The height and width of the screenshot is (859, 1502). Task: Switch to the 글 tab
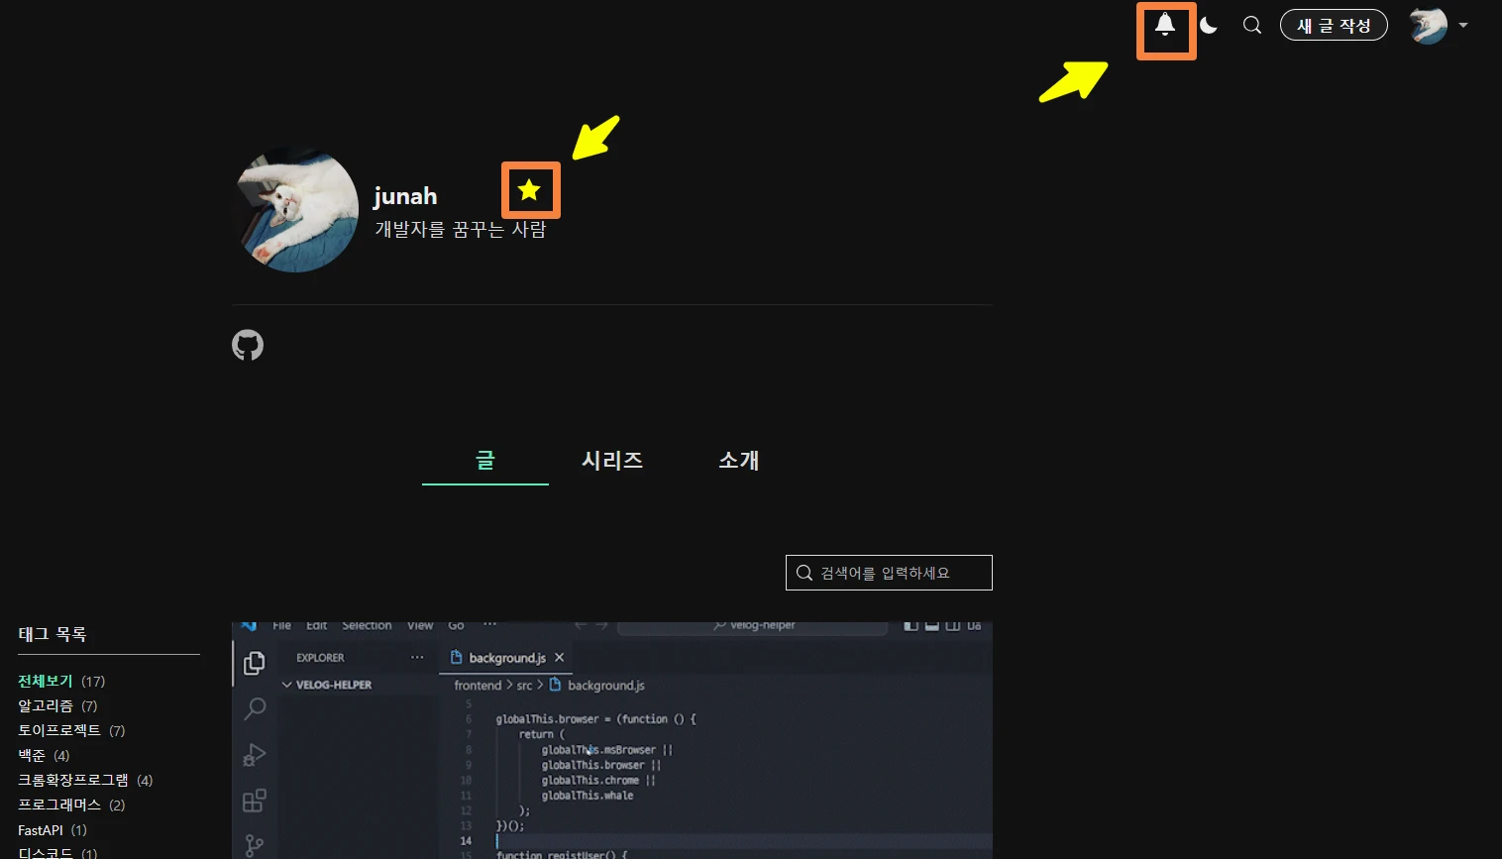click(485, 461)
